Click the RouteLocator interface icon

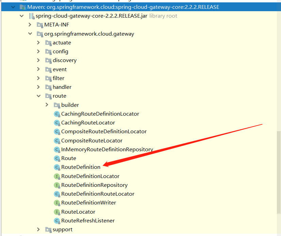tap(57, 212)
